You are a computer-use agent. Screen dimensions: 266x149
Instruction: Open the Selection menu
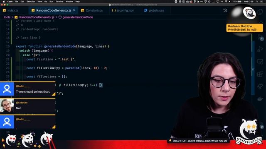point(31,2)
